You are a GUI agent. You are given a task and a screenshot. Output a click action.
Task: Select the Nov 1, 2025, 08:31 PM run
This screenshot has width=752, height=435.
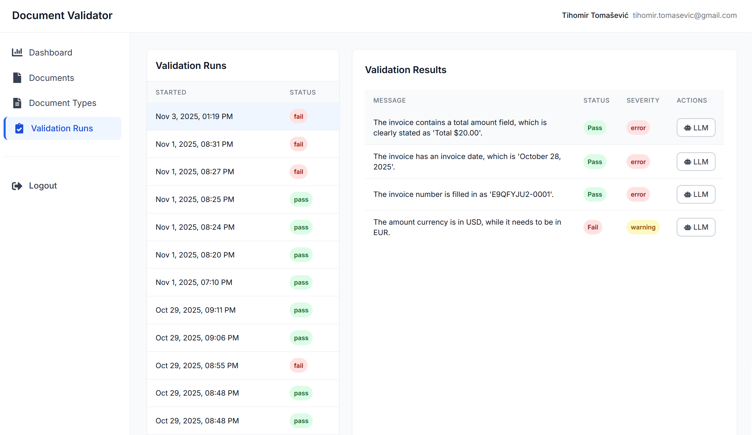point(194,144)
